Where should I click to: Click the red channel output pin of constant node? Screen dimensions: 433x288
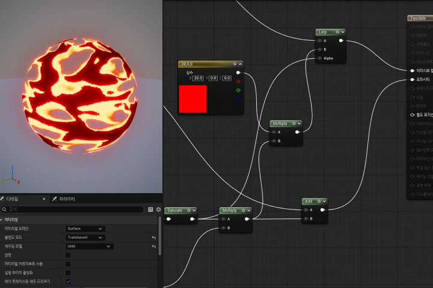(238, 82)
